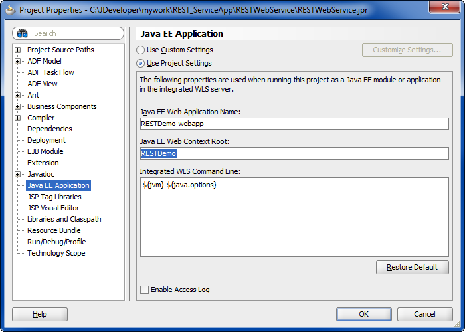Select Project Source Paths label
The height and width of the screenshot is (332, 465).
coord(60,50)
